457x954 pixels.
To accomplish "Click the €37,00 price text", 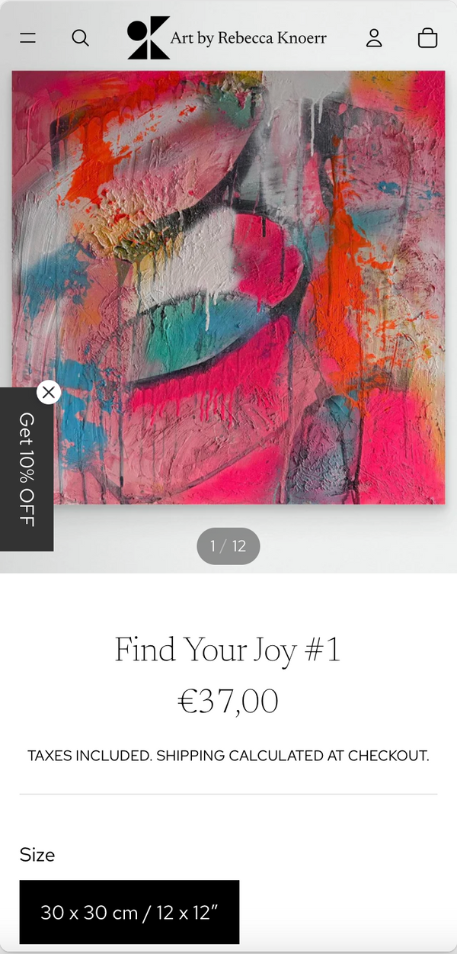I will coord(228,701).
